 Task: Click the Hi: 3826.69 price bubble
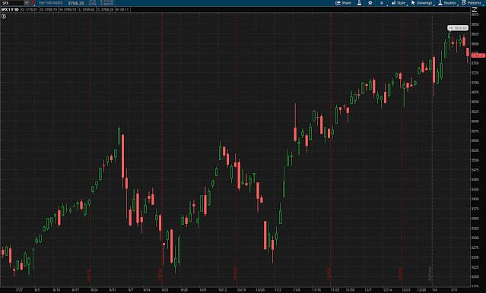(458, 28)
